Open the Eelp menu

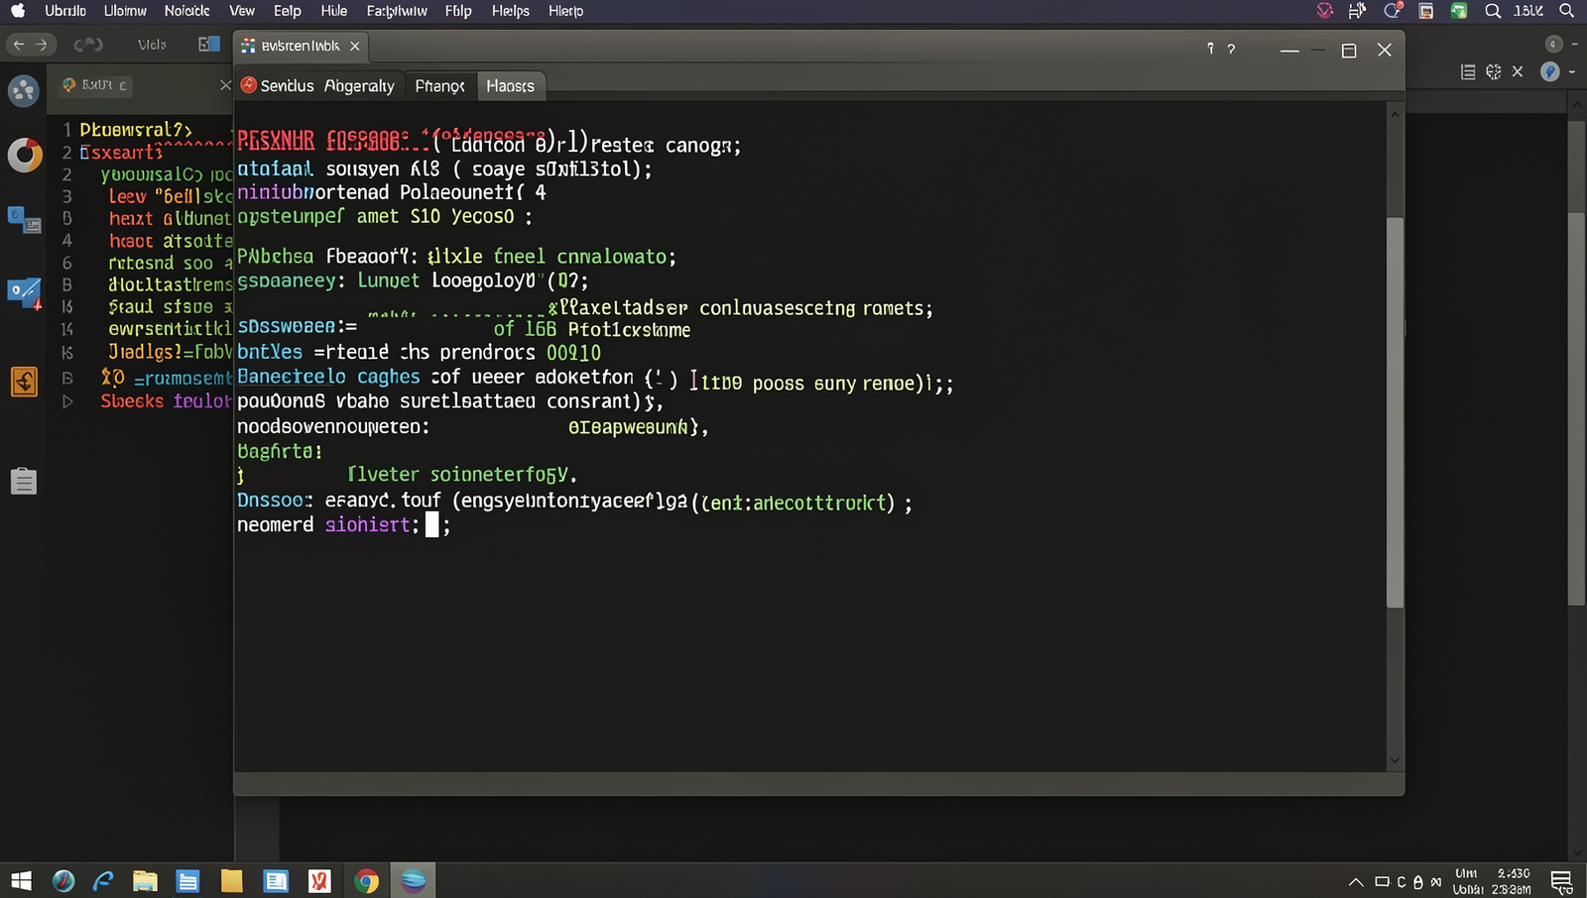click(288, 11)
